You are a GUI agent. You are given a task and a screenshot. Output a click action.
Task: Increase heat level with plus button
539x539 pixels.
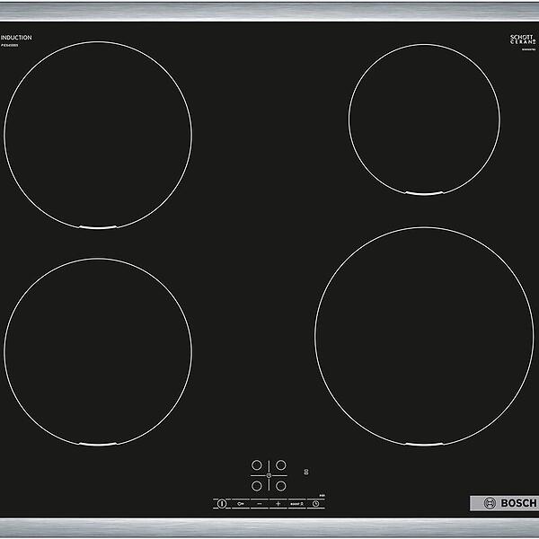coord(278,504)
